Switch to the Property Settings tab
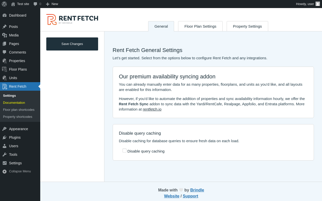 247,26
